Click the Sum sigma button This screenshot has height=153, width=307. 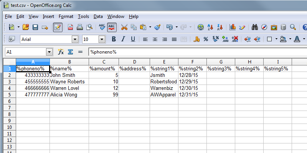tap(70, 52)
